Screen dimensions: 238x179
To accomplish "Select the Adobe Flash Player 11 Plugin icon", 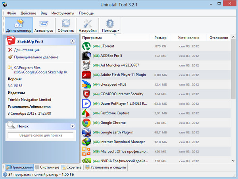I will click(86, 75).
